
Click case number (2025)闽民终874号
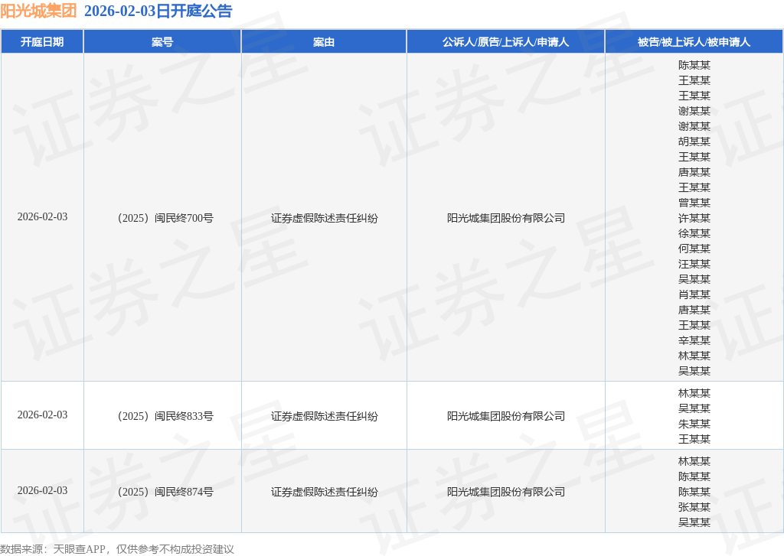pos(165,492)
